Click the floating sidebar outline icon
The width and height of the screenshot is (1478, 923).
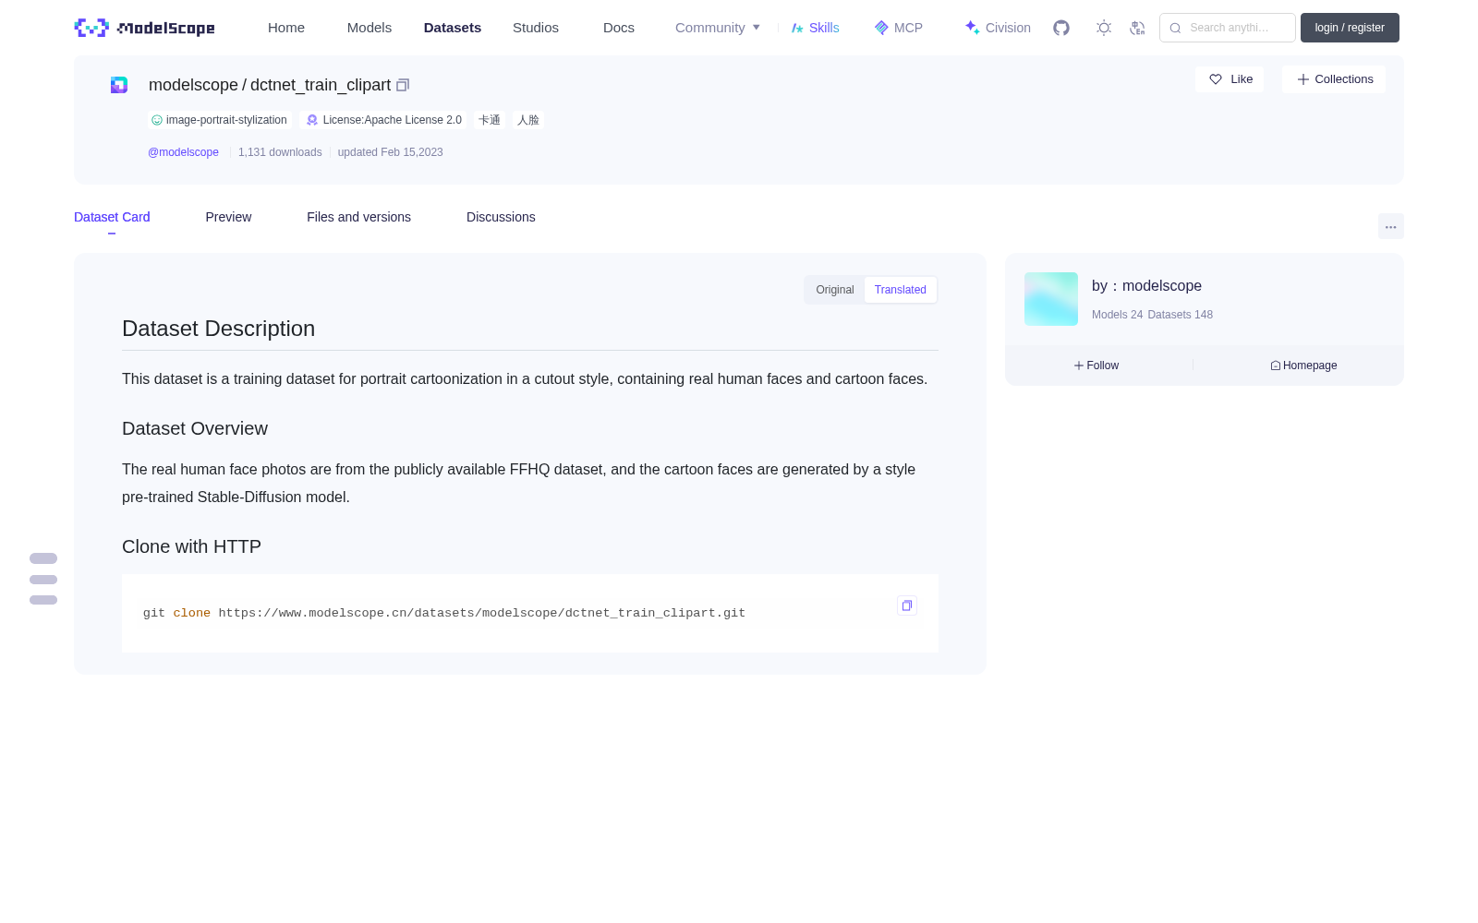[43, 580]
